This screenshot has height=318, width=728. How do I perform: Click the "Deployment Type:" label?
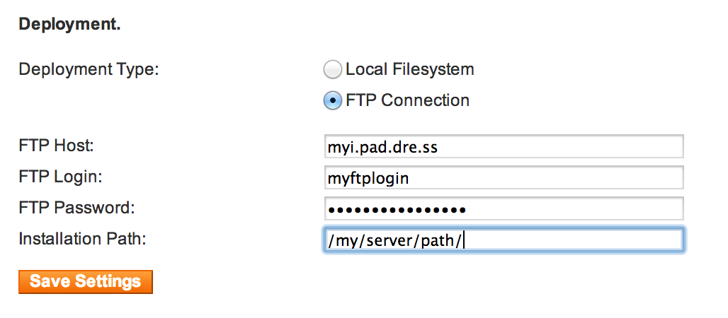pyautogui.click(x=89, y=70)
